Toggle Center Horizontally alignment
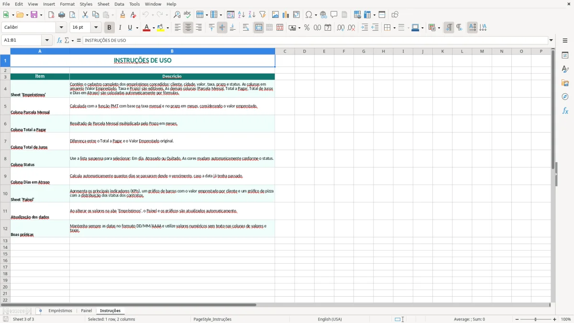The image size is (574, 323). [188, 28]
